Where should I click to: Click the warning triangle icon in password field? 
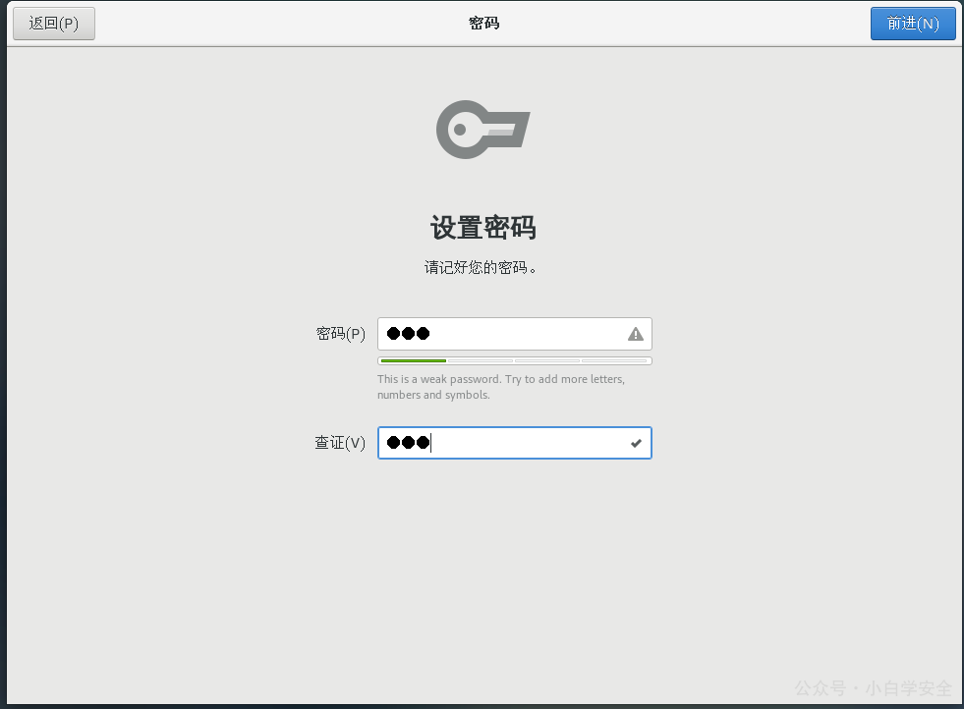click(636, 334)
